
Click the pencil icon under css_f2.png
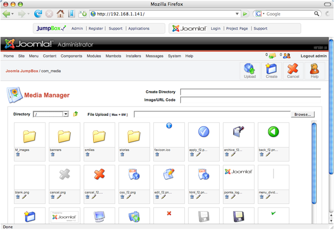tap(129, 197)
